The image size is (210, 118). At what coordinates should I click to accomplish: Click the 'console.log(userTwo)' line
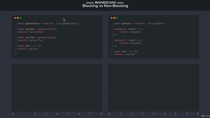pos(31,40)
